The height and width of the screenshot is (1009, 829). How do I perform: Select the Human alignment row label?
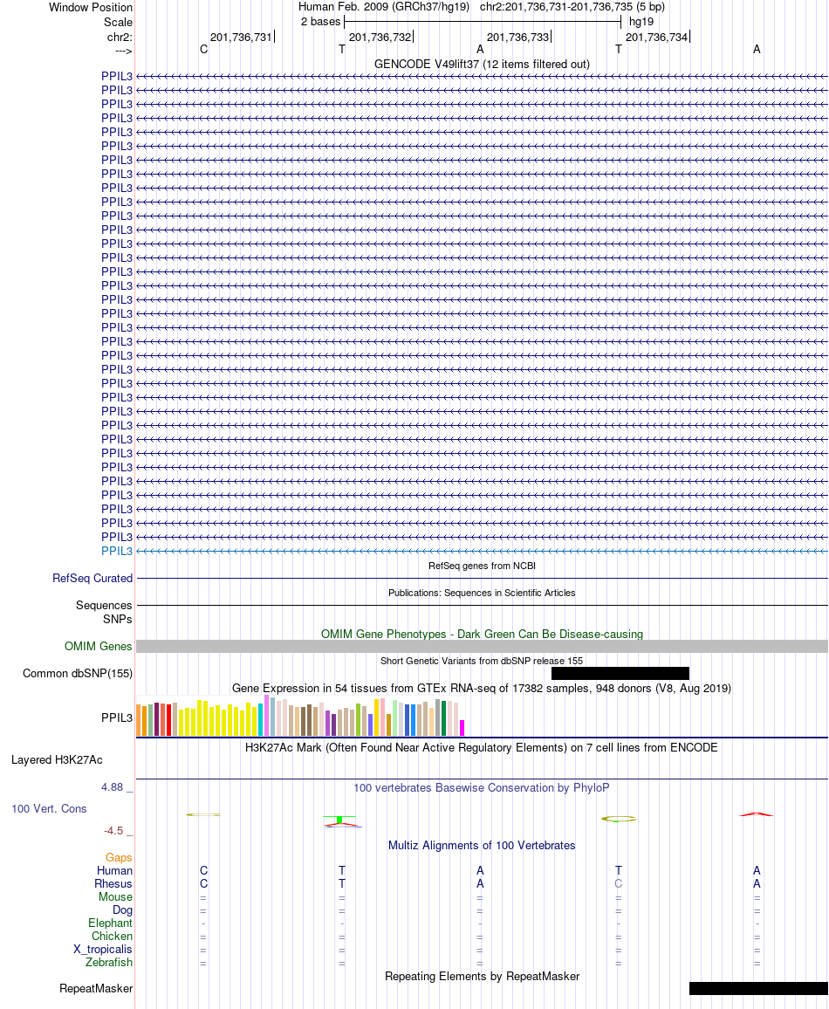[114, 870]
